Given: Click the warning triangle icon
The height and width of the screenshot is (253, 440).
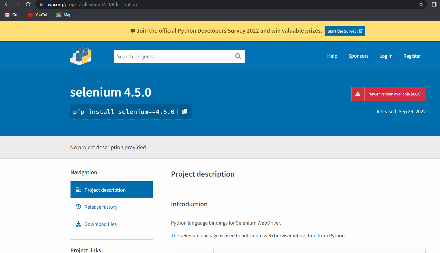Looking at the screenshot, I should [x=358, y=94].
